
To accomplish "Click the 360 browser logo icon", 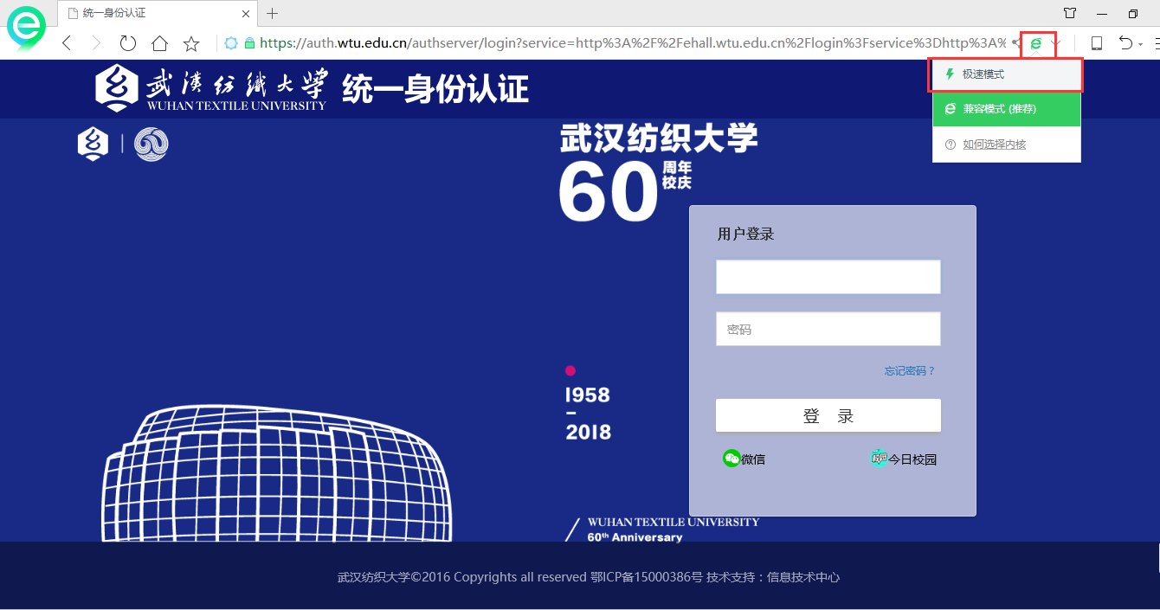I will click(x=26, y=29).
